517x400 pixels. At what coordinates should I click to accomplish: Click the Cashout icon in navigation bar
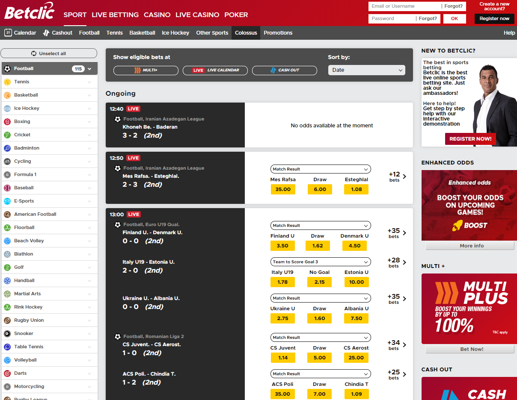pos(46,32)
